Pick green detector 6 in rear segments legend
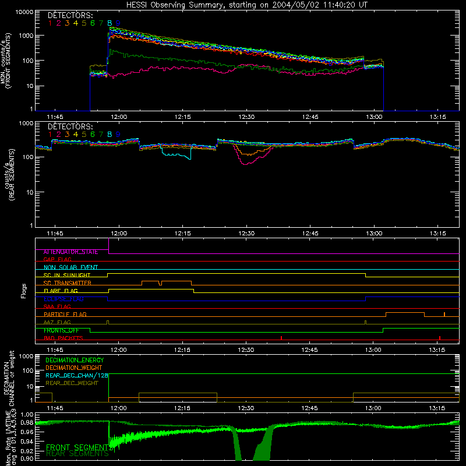 pyautogui.click(x=93, y=135)
